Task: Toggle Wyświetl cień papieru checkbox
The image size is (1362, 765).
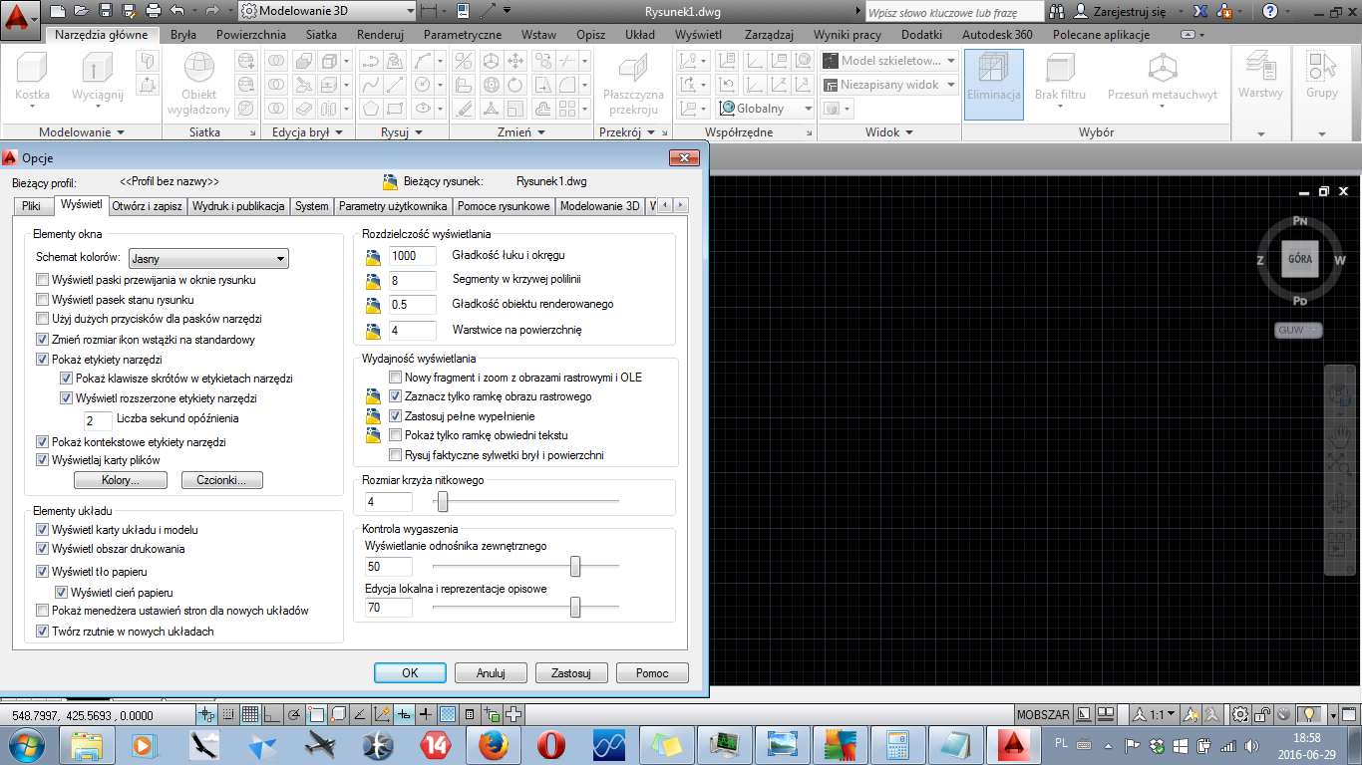Action: point(62,593)
